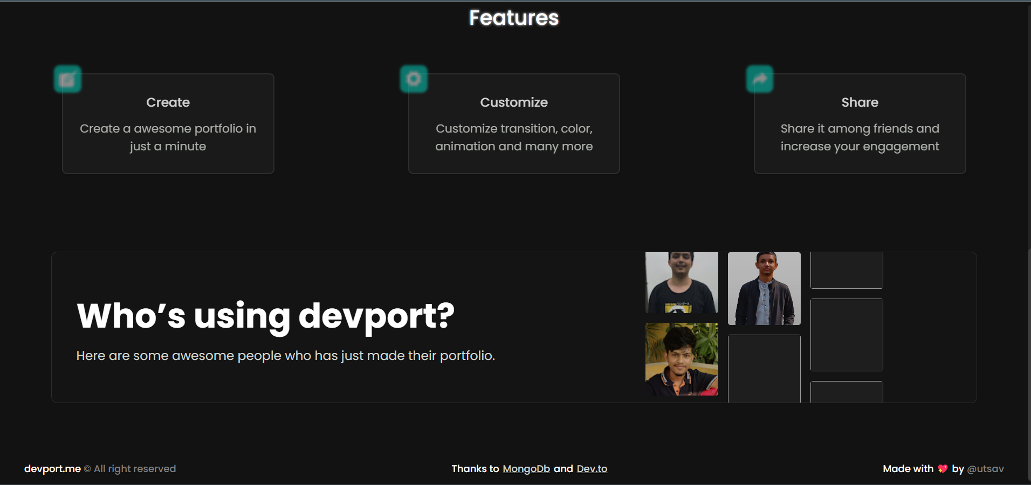Click the settings cog icon on the middle card
The height and width of the screenshot is (485, 1031).
click(413, 79)
